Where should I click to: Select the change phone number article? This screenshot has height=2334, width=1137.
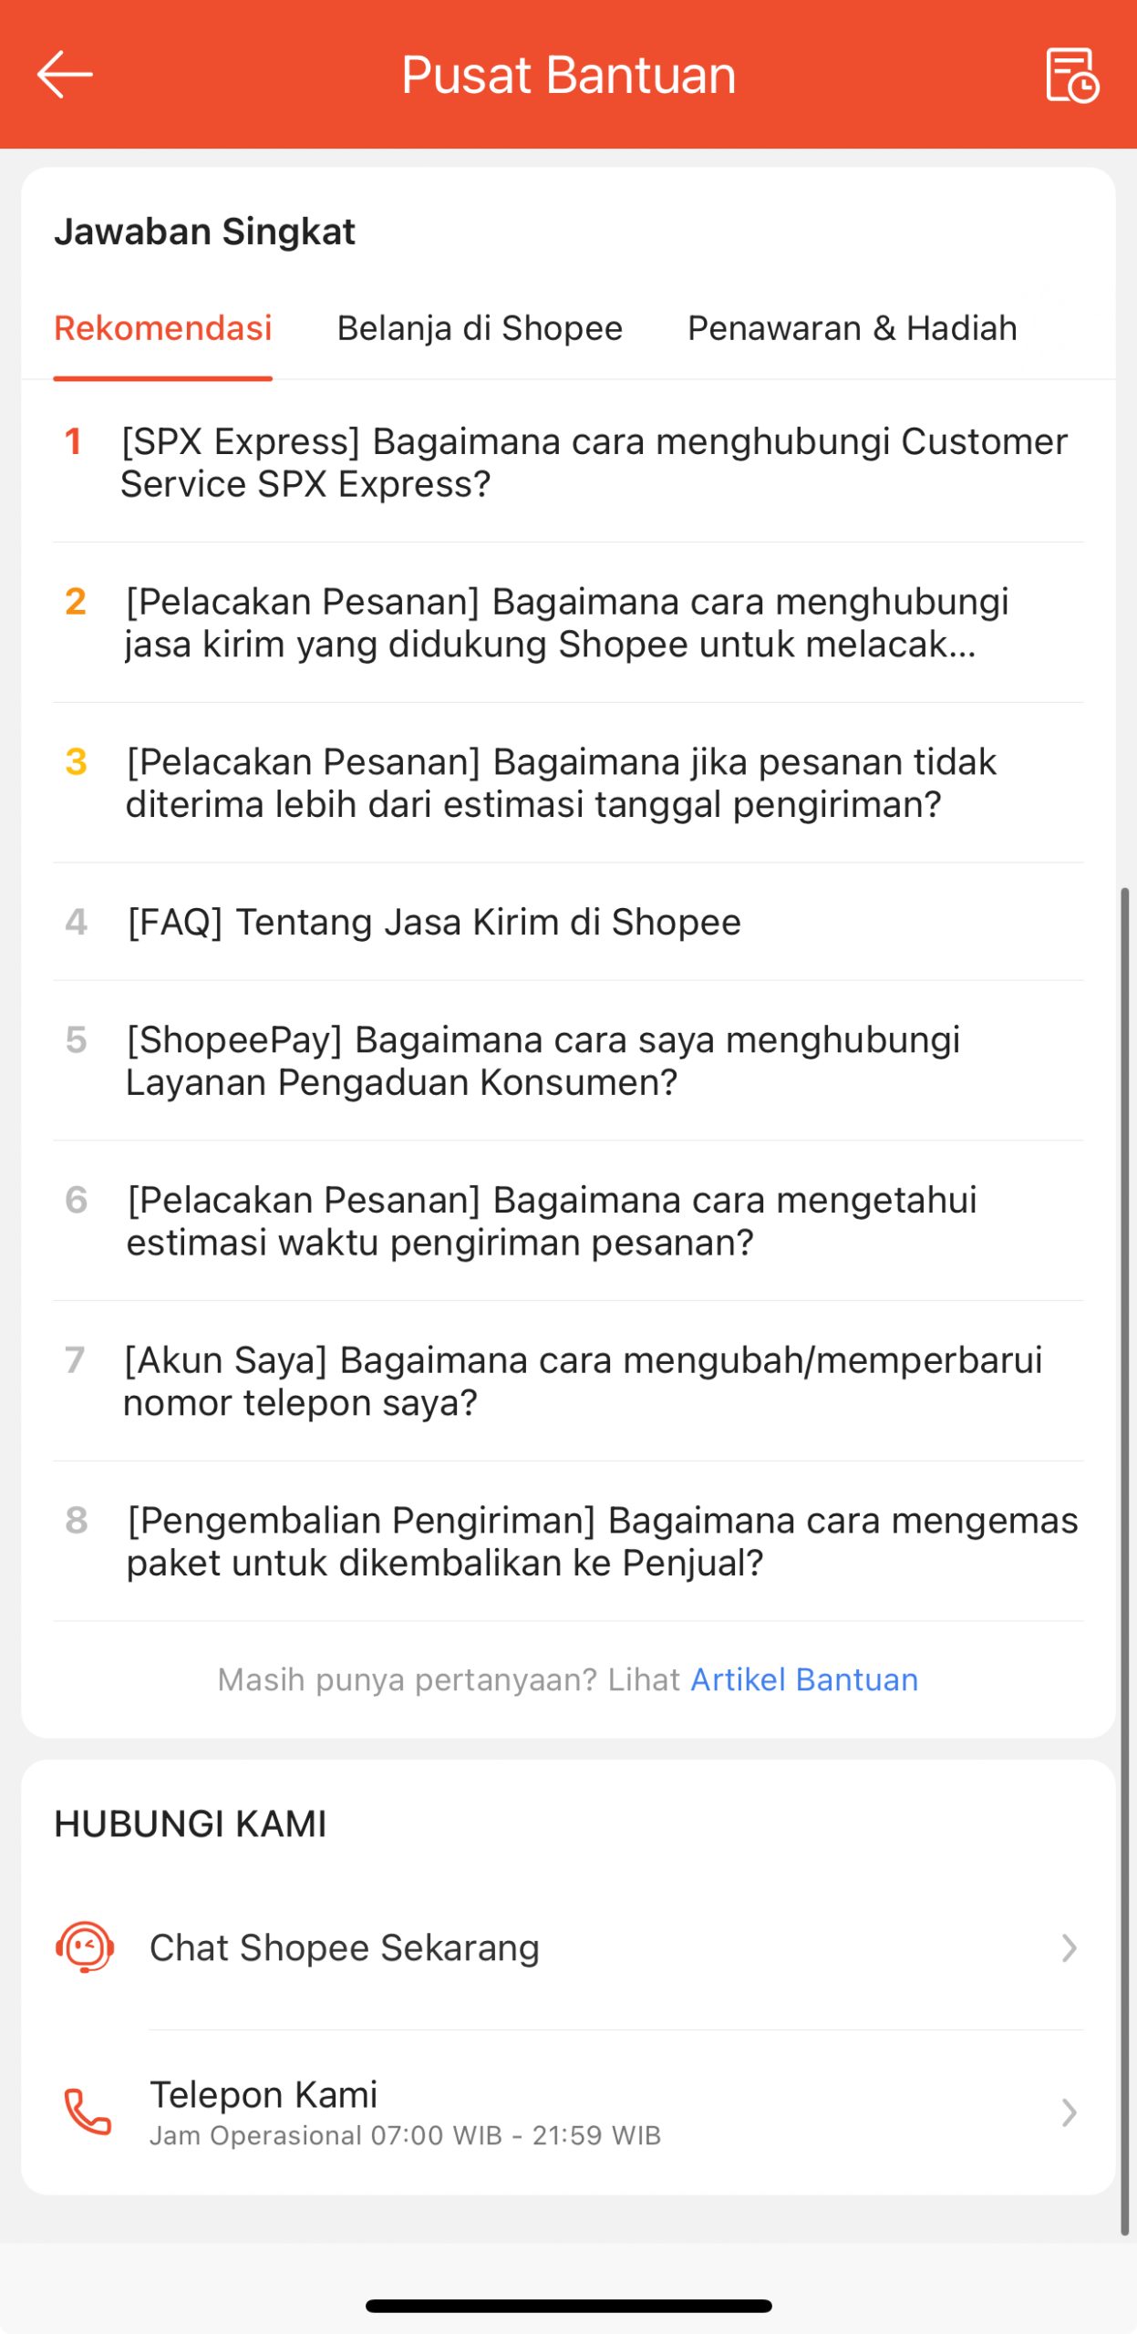[584, 1381]
